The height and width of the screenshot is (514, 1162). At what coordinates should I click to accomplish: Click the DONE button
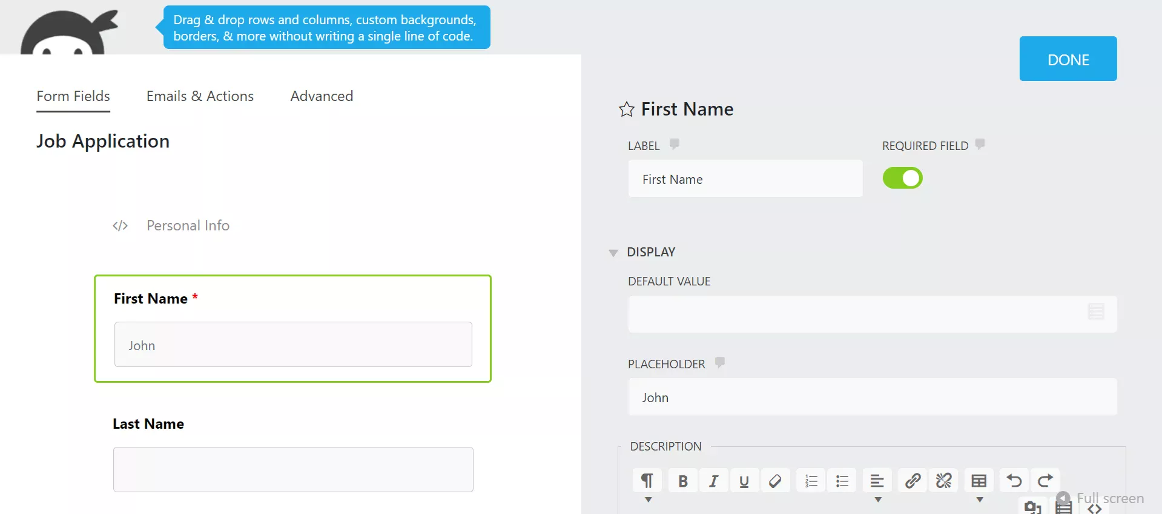click(x=1068, y=59)
